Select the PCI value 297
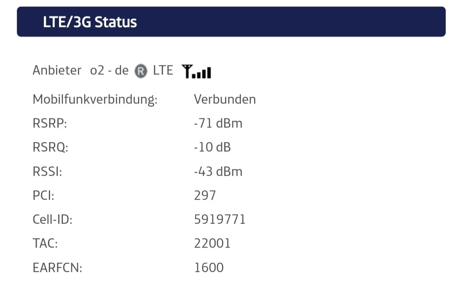Image resolution: width=462 pixels, height=302 pixels. [x=205, y=196]
